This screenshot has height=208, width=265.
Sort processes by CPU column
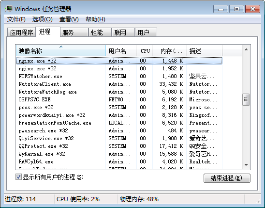coord(145,50)
